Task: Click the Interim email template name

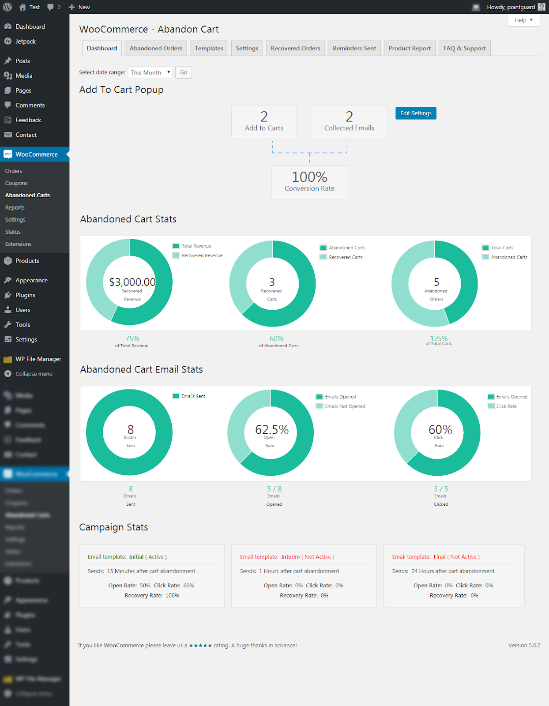Action: click(x=290, y=557)
